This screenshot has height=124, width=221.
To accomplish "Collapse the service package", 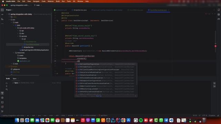I will point(18,36).
